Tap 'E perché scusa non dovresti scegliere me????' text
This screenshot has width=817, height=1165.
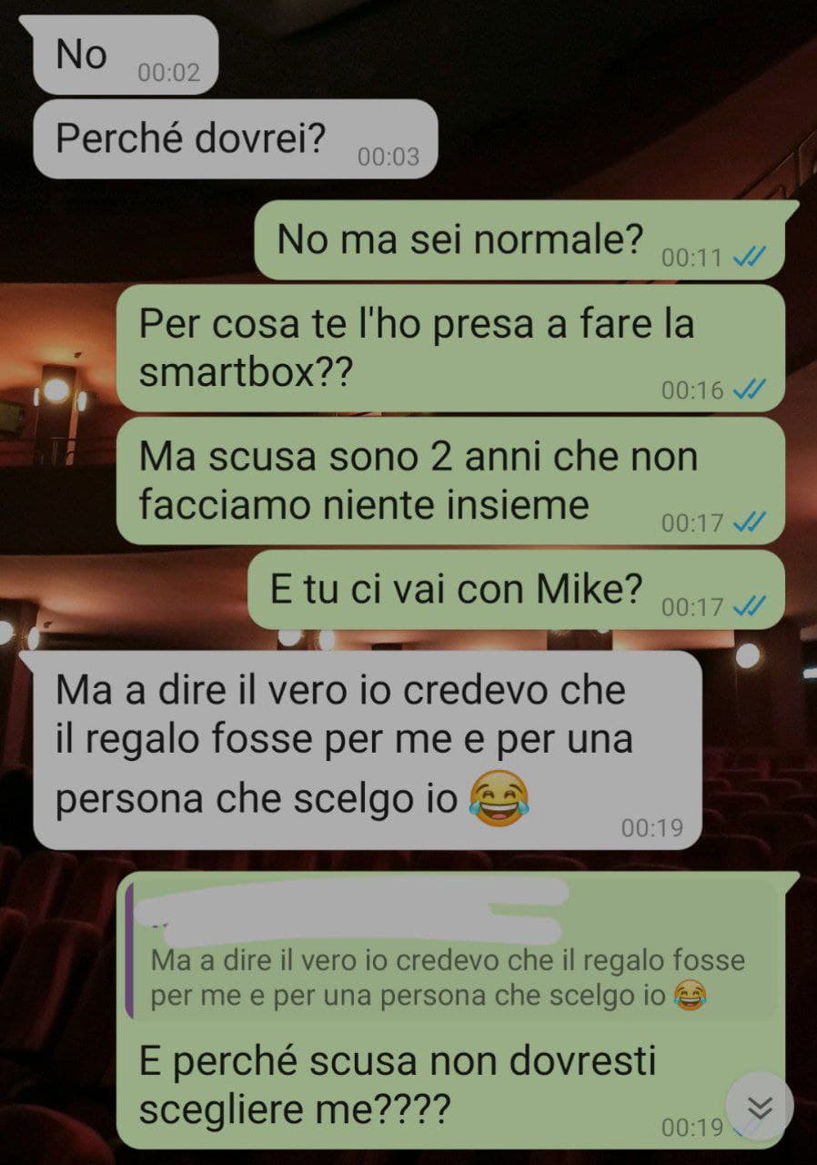[x=398, y=1085]
